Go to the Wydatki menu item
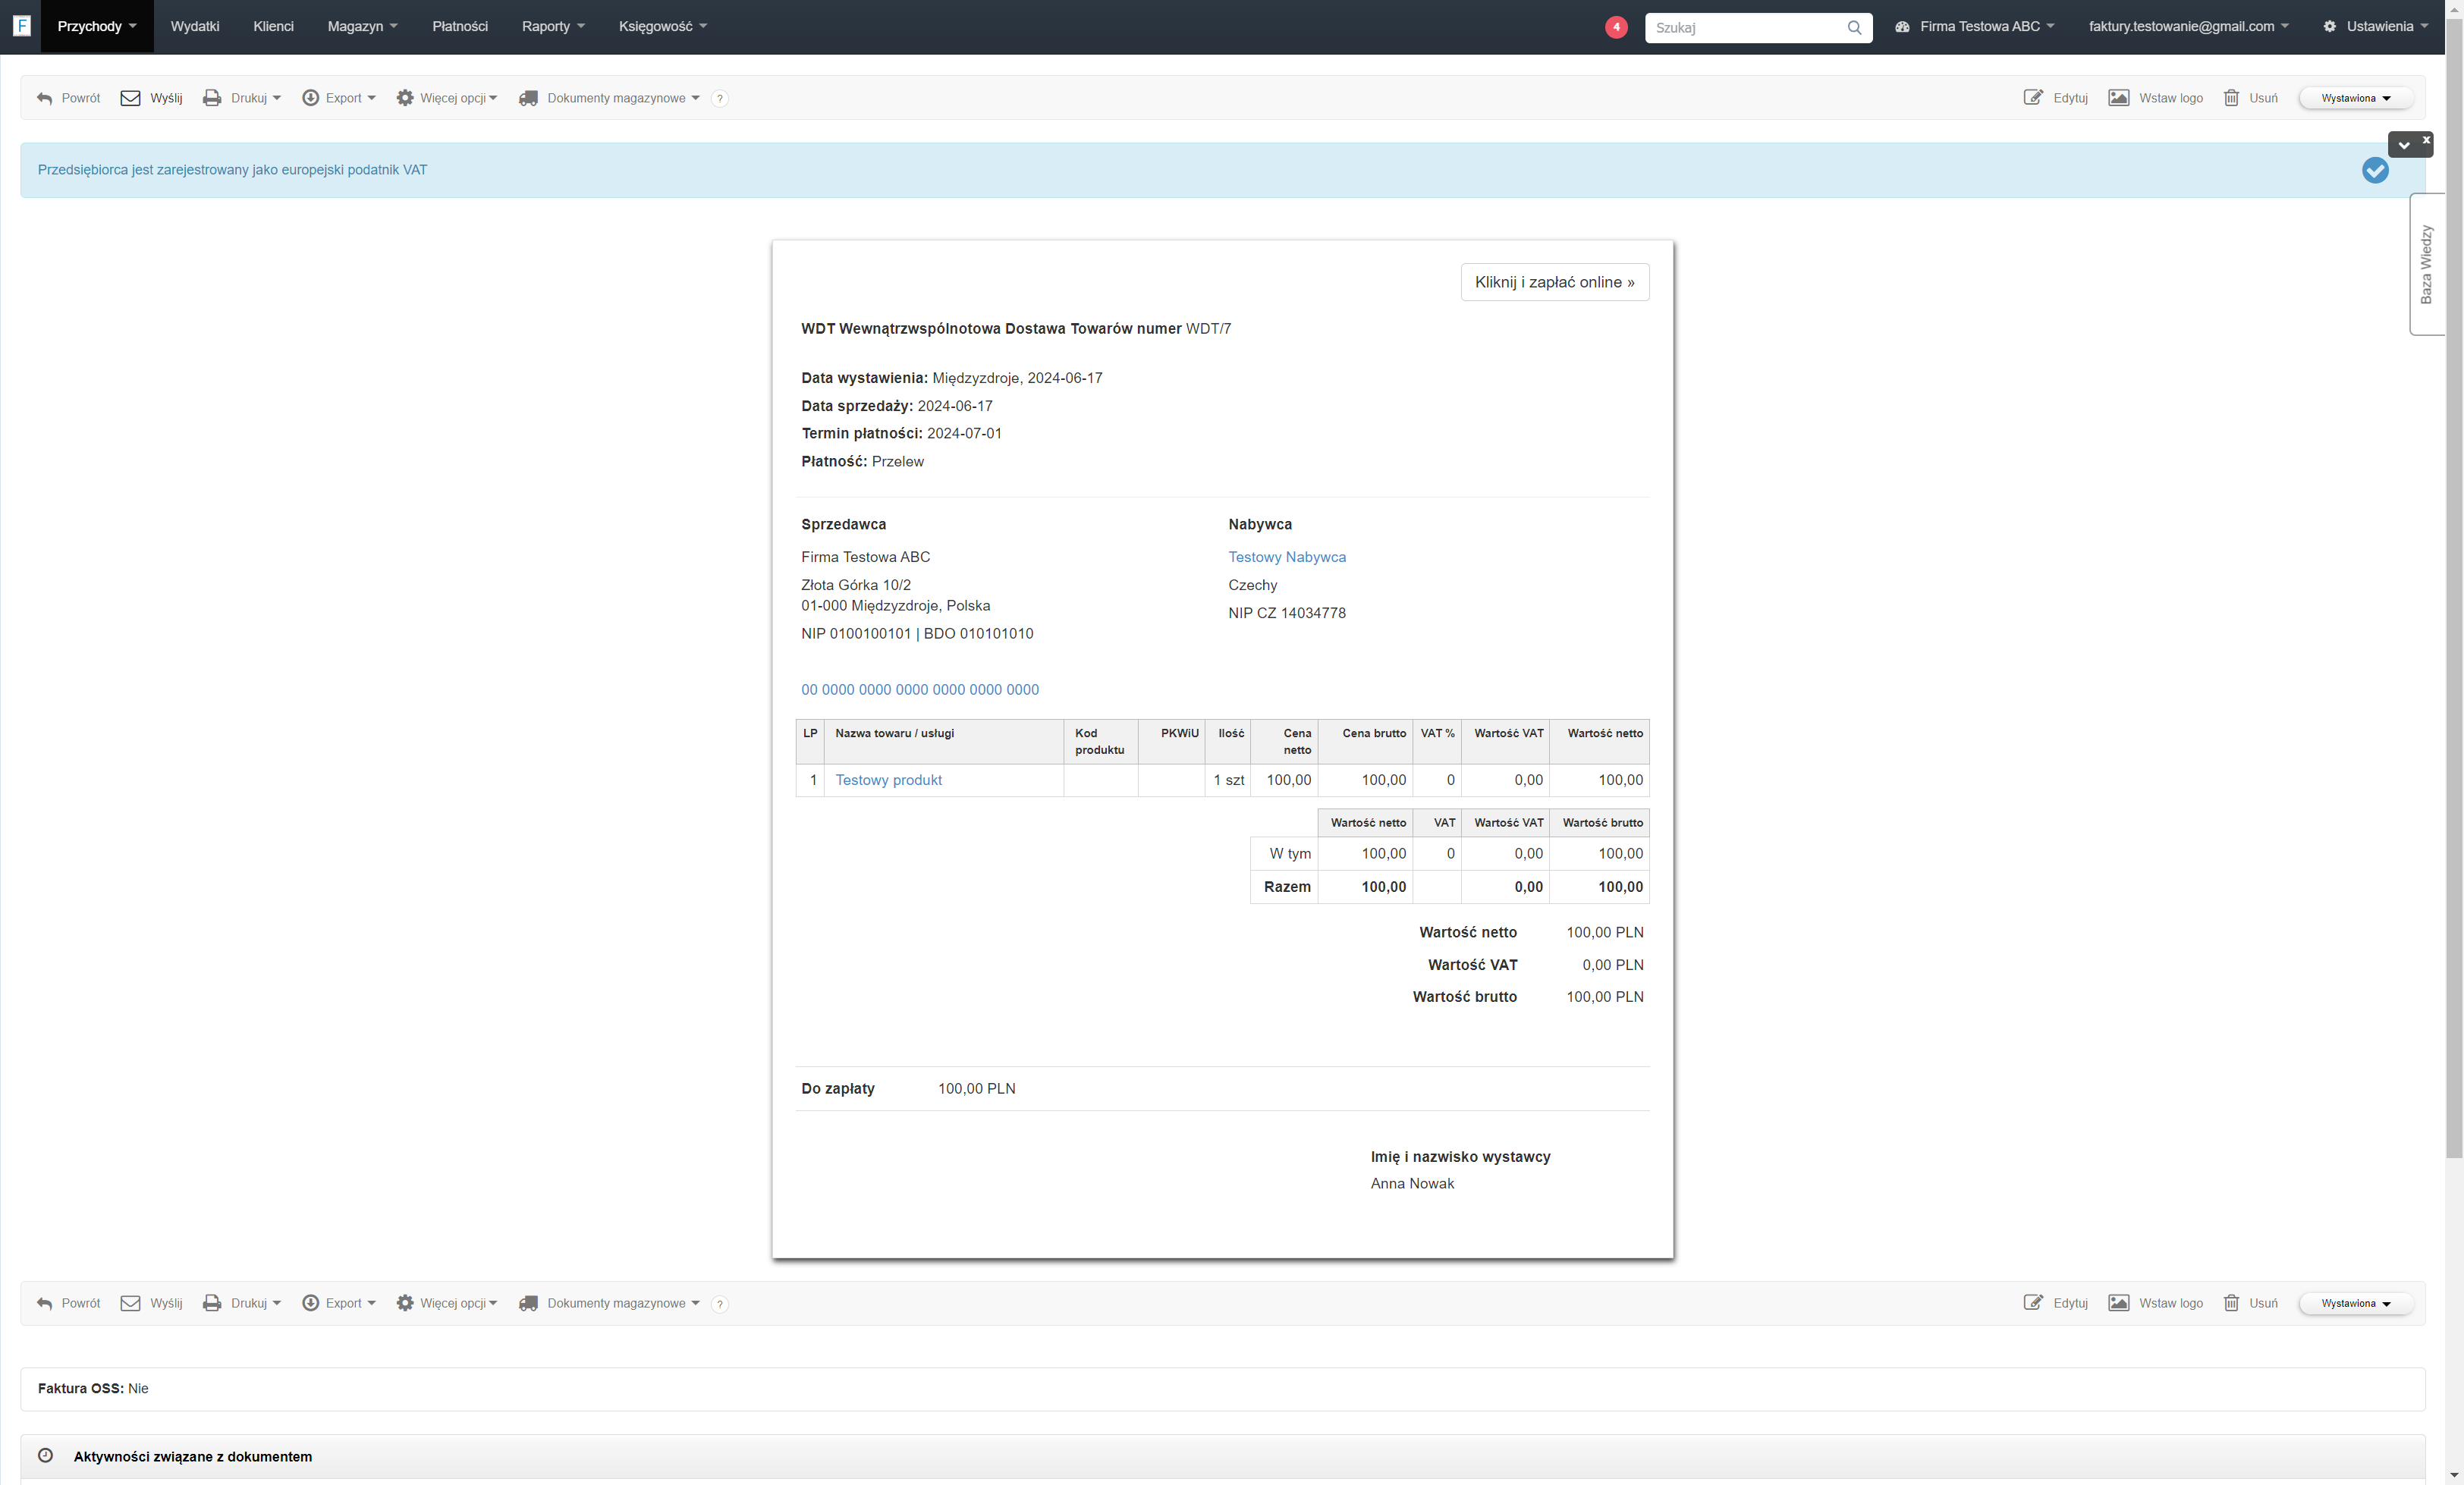 [195, 27]
